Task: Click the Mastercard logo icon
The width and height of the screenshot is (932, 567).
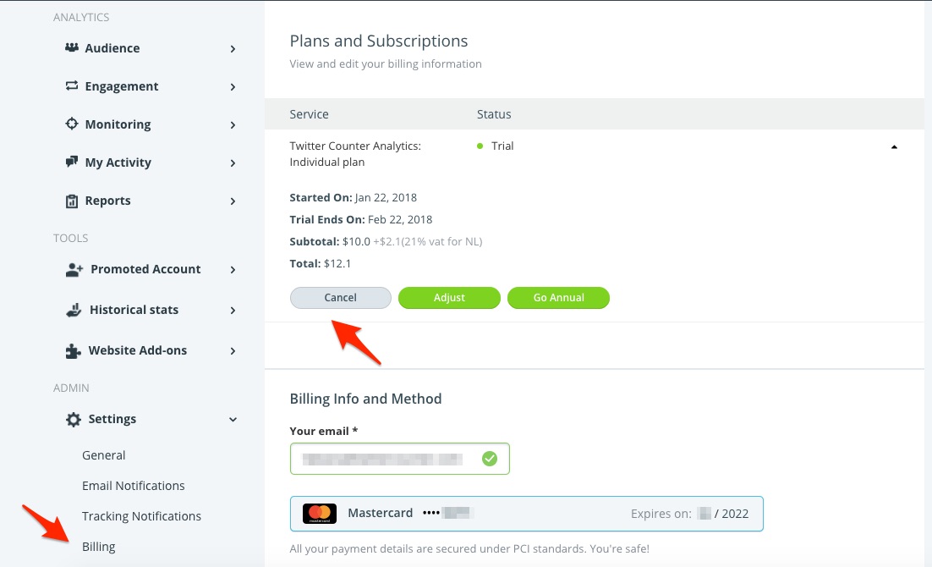Action: [320, 514]
